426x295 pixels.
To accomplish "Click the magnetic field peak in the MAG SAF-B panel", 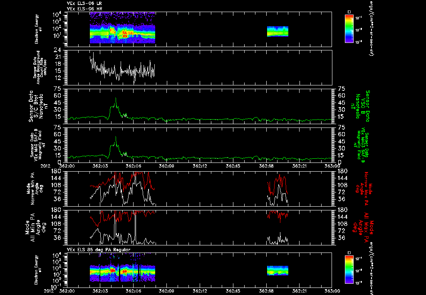I will tap(116, 137).
